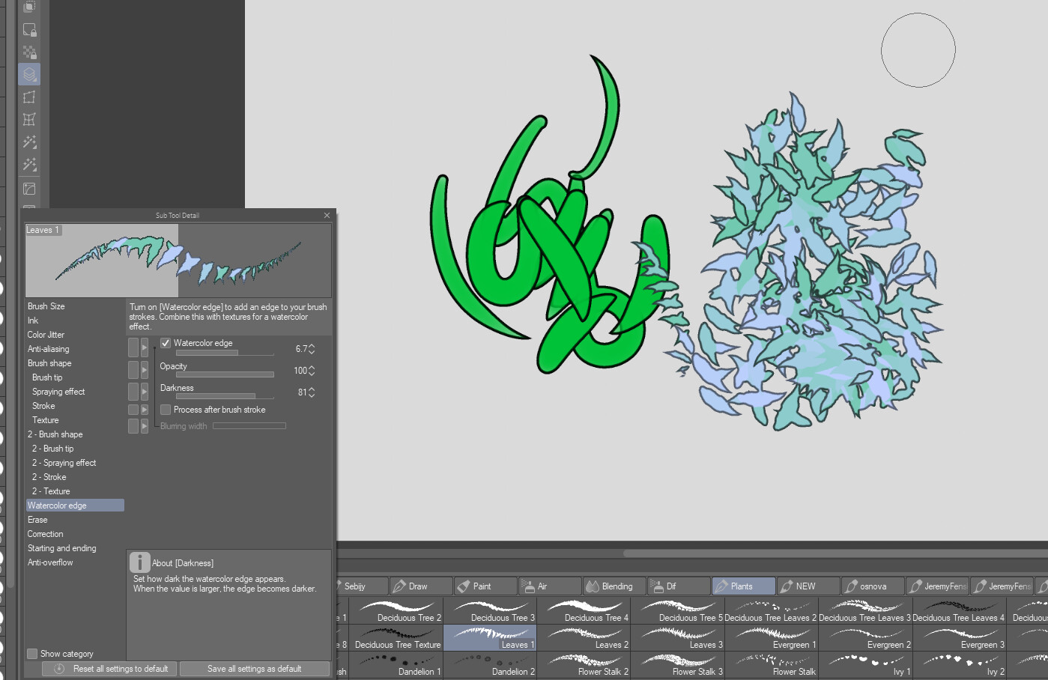Click the Darkness value stepper arrows

[x=312, y=392]
